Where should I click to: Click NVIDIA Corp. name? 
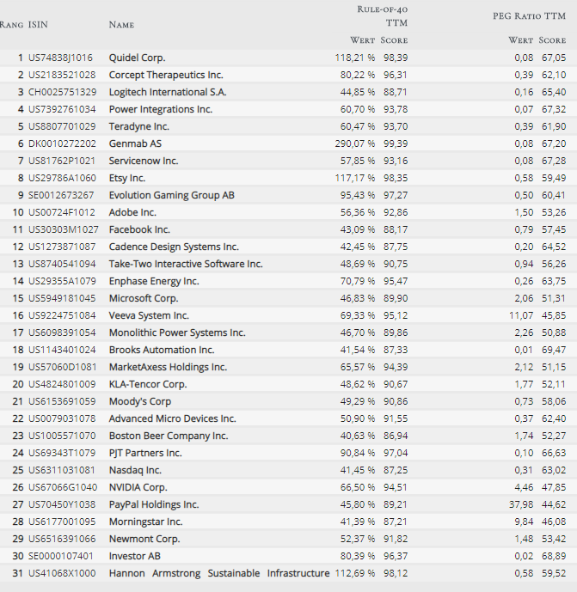click(x=138, y=487)
